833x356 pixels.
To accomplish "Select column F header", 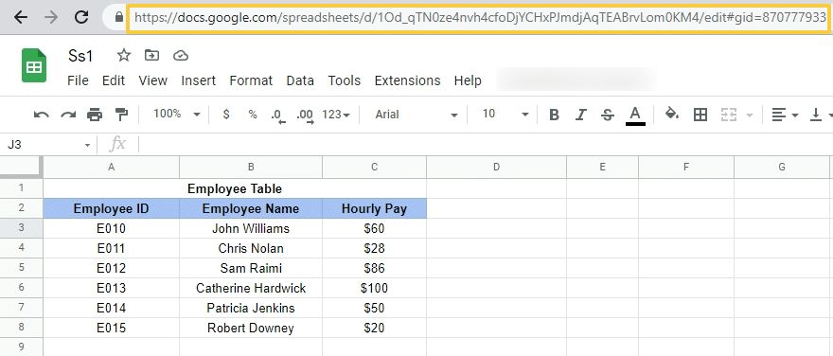I will coord(686,167).
